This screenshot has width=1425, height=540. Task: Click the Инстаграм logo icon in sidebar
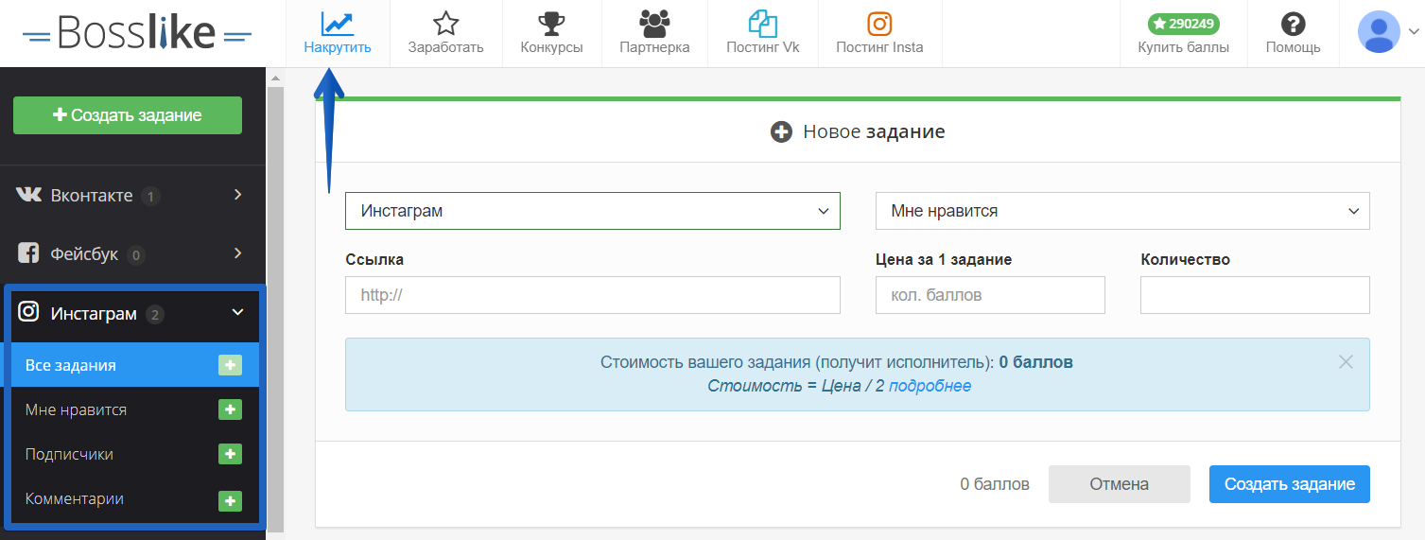(29, 312)
